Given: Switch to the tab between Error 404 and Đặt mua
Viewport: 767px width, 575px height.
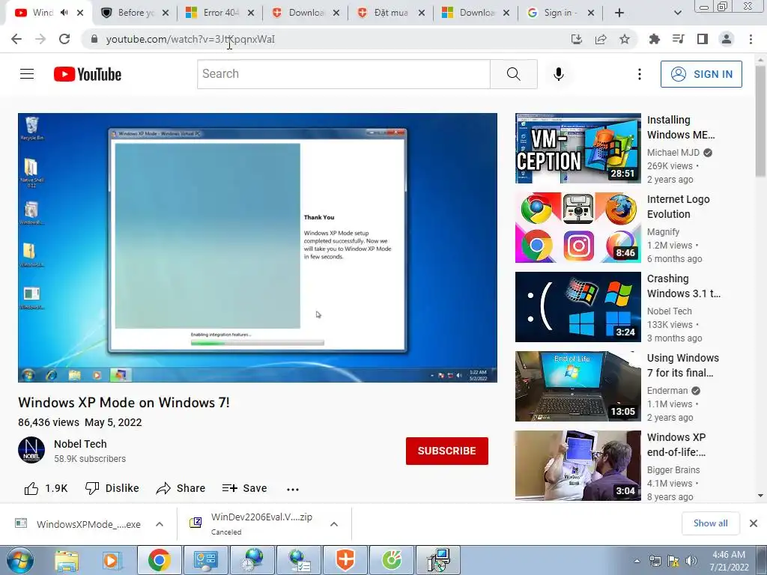Looking at the screenshot, I should click(306, 13).
